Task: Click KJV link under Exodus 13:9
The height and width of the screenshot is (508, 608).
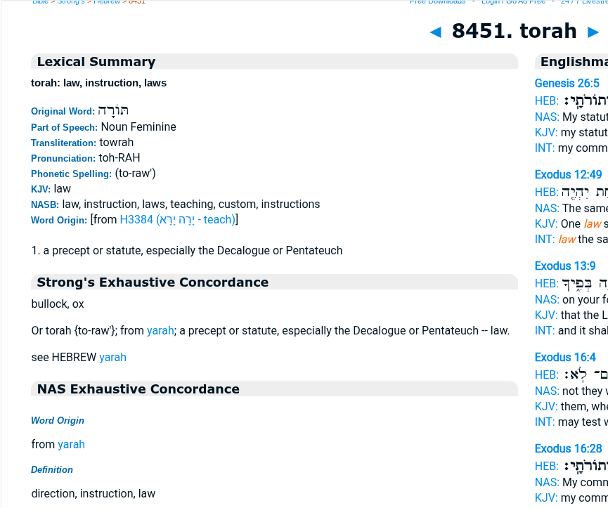Action: click(x=546, y=315)
